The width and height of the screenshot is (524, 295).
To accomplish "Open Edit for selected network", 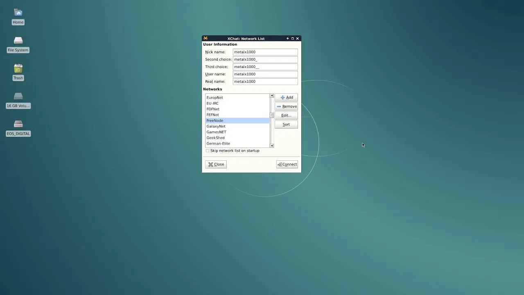I will click(x=286, y=116).
